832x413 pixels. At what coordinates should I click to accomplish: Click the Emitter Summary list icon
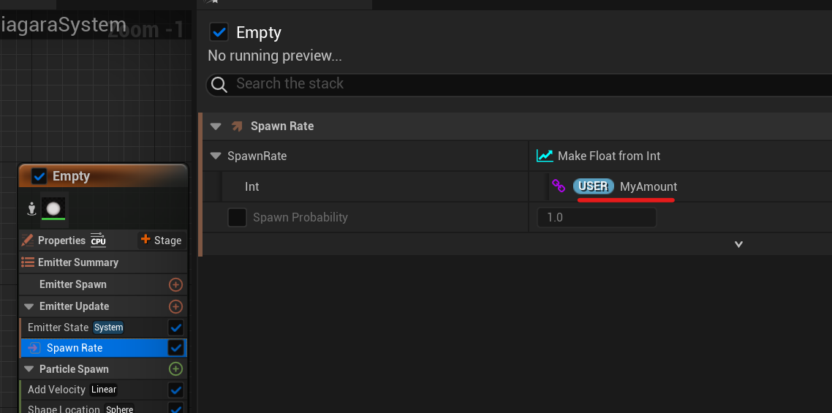(28, 262)
